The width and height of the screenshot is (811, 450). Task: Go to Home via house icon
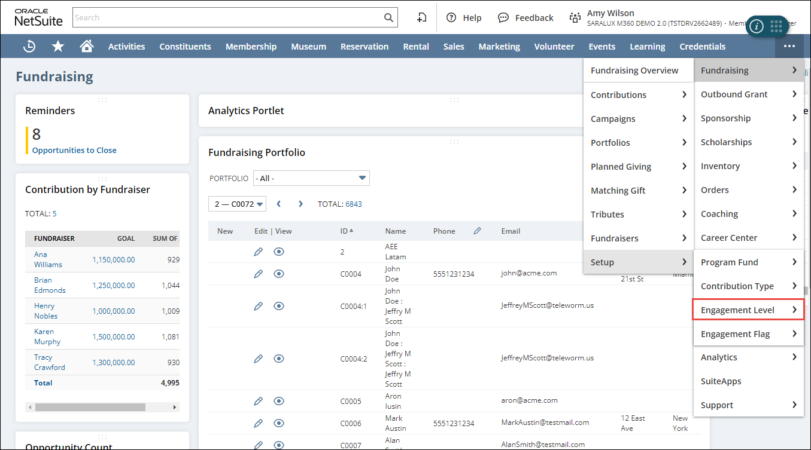point(87,47)
